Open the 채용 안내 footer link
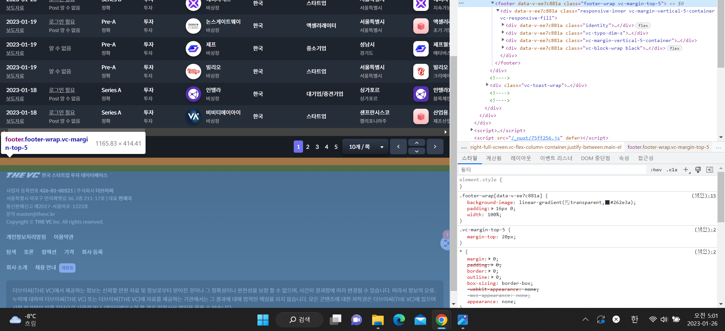The height and width of the screenshot is (331, 725). tap(45, 267)
